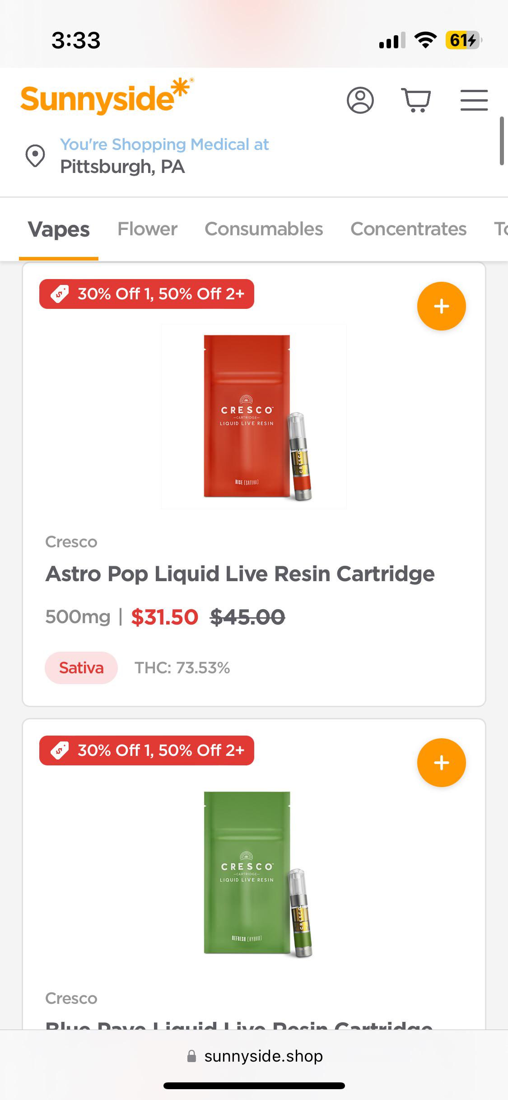The width and height of the screenshot is (508, 1100).
Task: Open the account profile icon
Action: coord(360,100)
